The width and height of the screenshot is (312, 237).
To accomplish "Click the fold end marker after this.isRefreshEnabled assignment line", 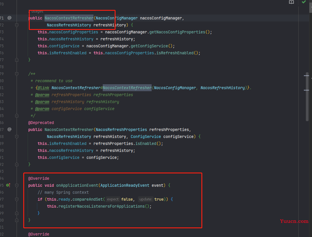I will pyautogui.click(x=17, y=60).
